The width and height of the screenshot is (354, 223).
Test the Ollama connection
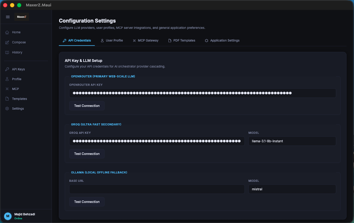coord(87,202)
